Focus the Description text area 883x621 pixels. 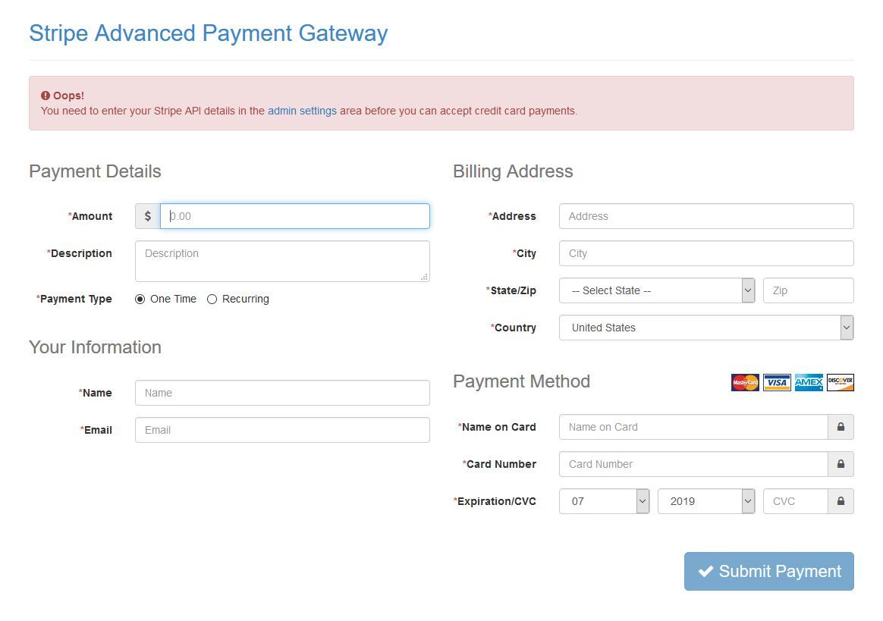click(x=282, y=261)
